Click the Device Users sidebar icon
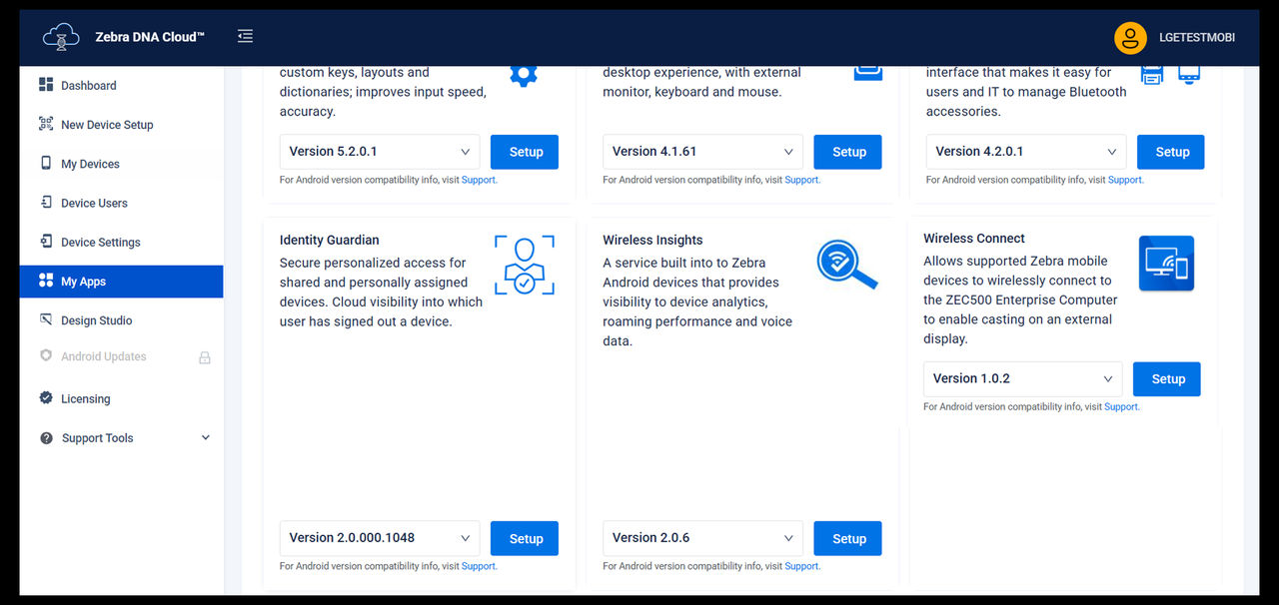Screen dimensions: 1279x605 click(45, 203)
